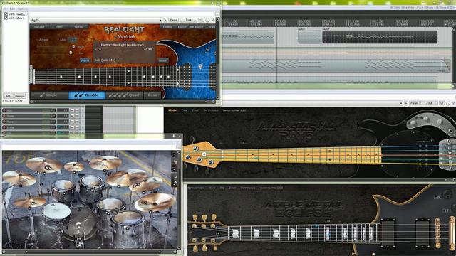The image size is (456, 256).
Task: Click the 73.1.00 timeline ruler marker
Action: pos(329,22)
